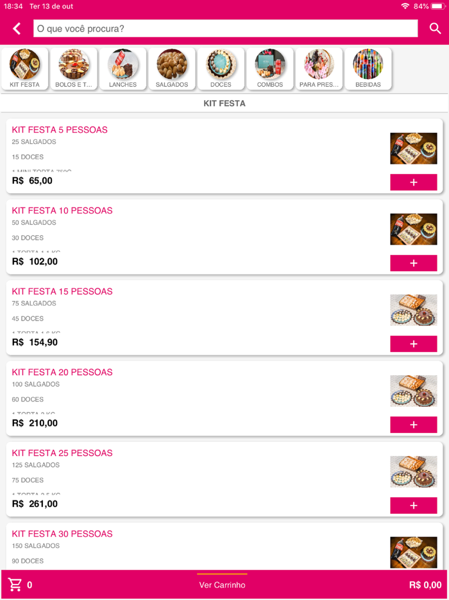Open the Kit Festa 30 Pessoas title
The height and width of the screenshot is (600, 449).
coord(62,534)
